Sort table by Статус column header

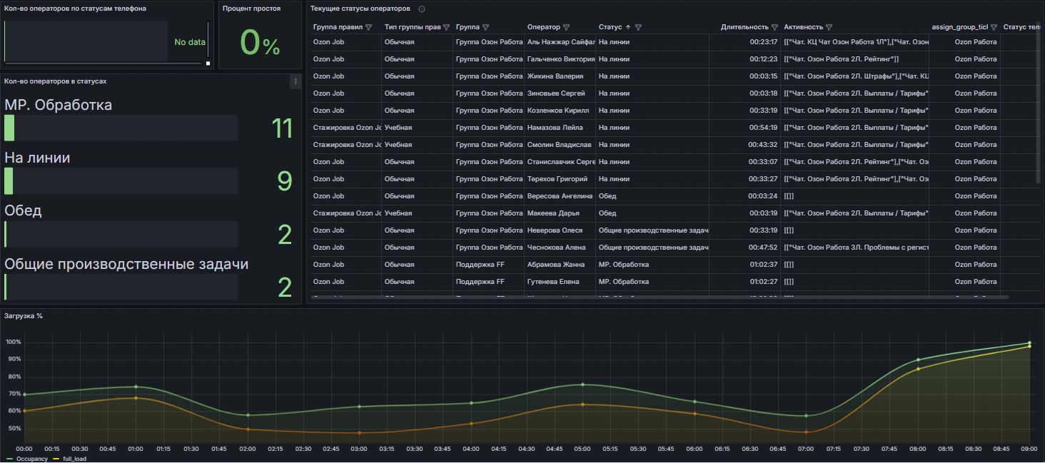pyautogui.click(x=610, y=27)
